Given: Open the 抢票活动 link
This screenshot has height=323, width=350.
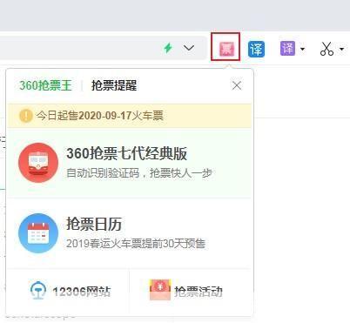Looking at the screenshot, I should point(199,292).
